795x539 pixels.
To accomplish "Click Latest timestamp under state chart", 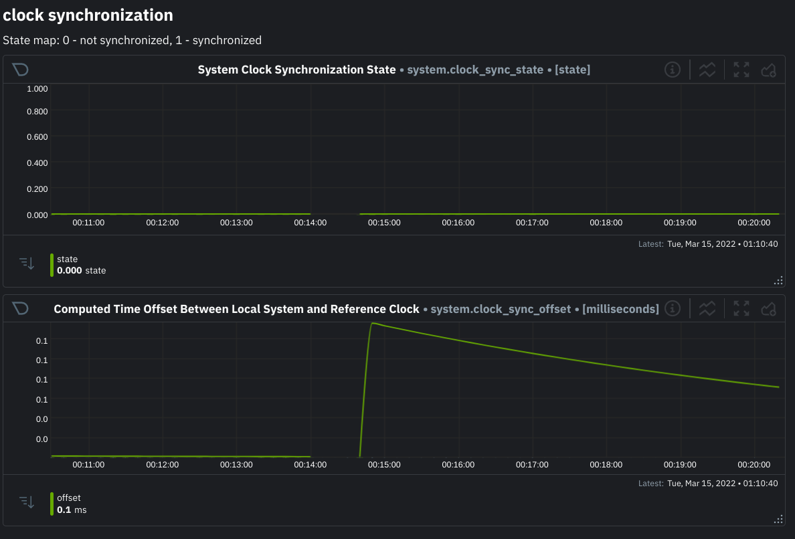I will click(708, 243).
